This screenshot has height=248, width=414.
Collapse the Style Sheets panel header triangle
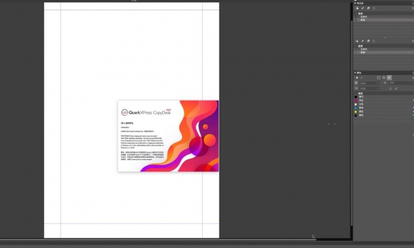coord(355,3)
